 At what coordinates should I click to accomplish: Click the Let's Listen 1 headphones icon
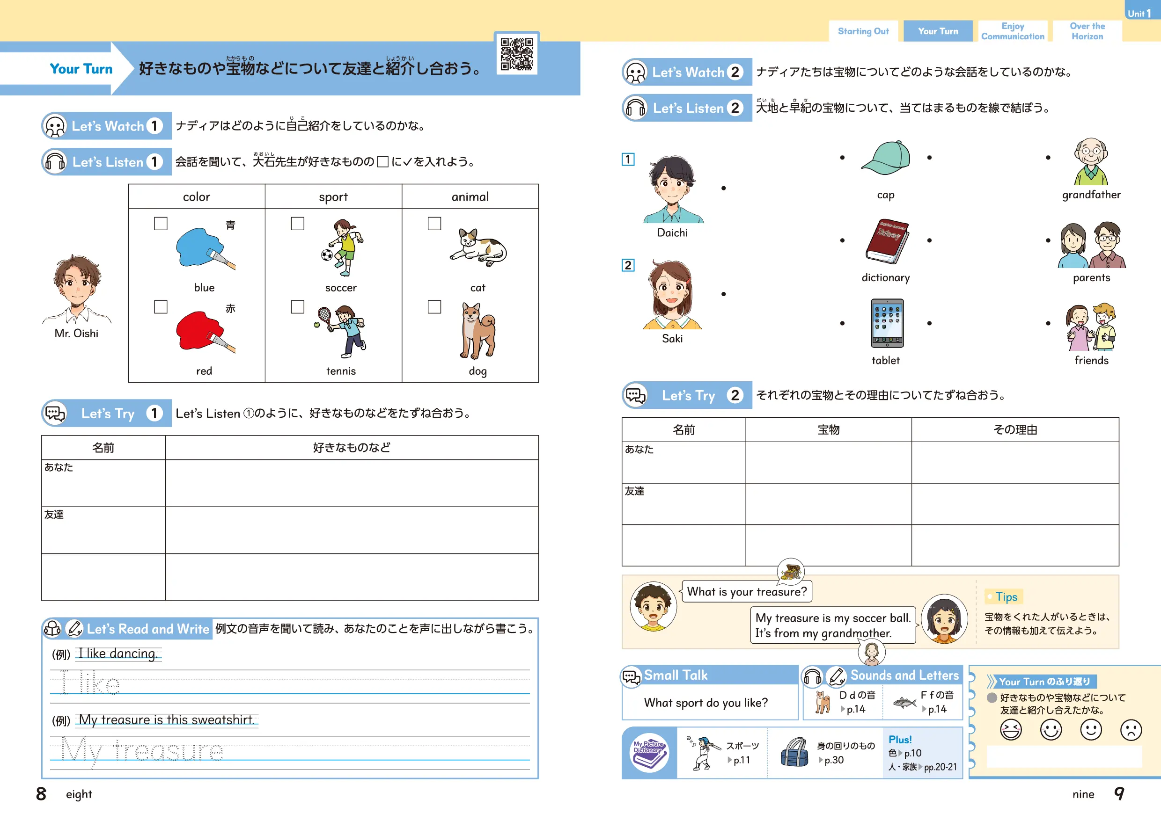click(55, 162)
